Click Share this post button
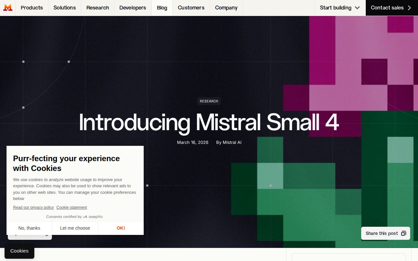Image resolution: width=418 pixels, height=261 pixels. click(386, 233)
